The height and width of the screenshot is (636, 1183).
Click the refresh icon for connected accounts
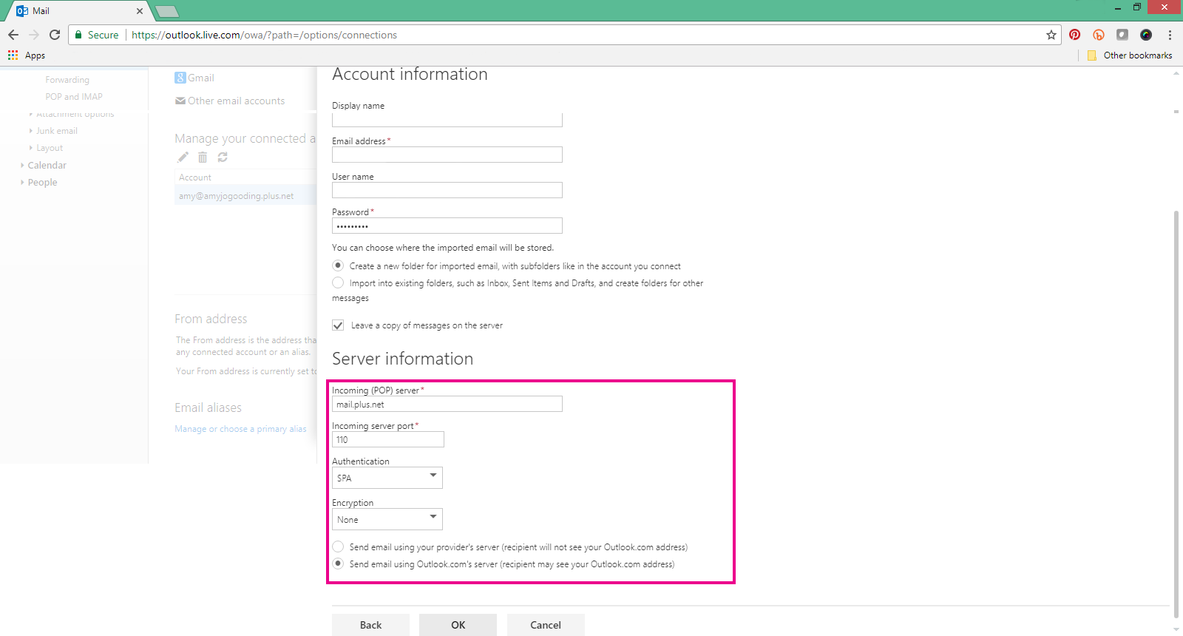point(223,157)
